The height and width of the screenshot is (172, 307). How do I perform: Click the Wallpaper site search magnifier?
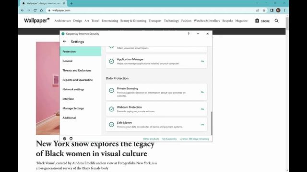click(276, 21)
